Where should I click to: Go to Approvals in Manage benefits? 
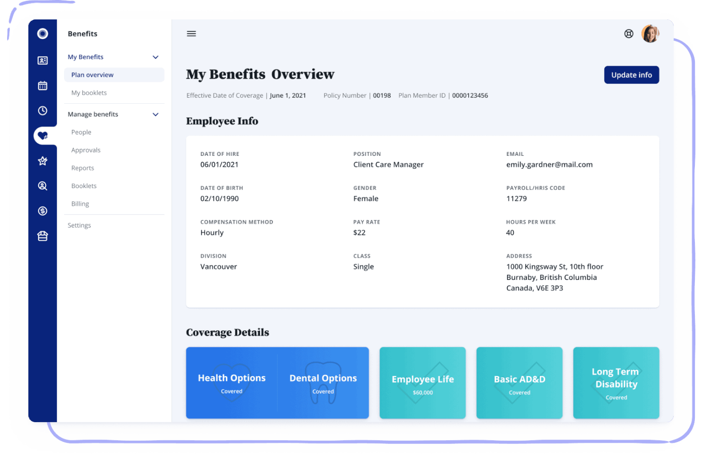coord(86,150)
